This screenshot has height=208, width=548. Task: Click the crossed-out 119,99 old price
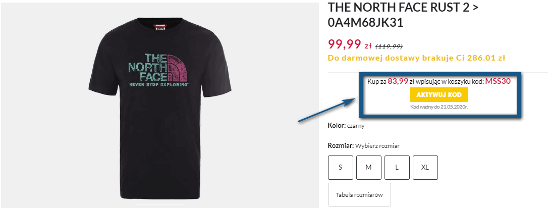coord(389,46)
